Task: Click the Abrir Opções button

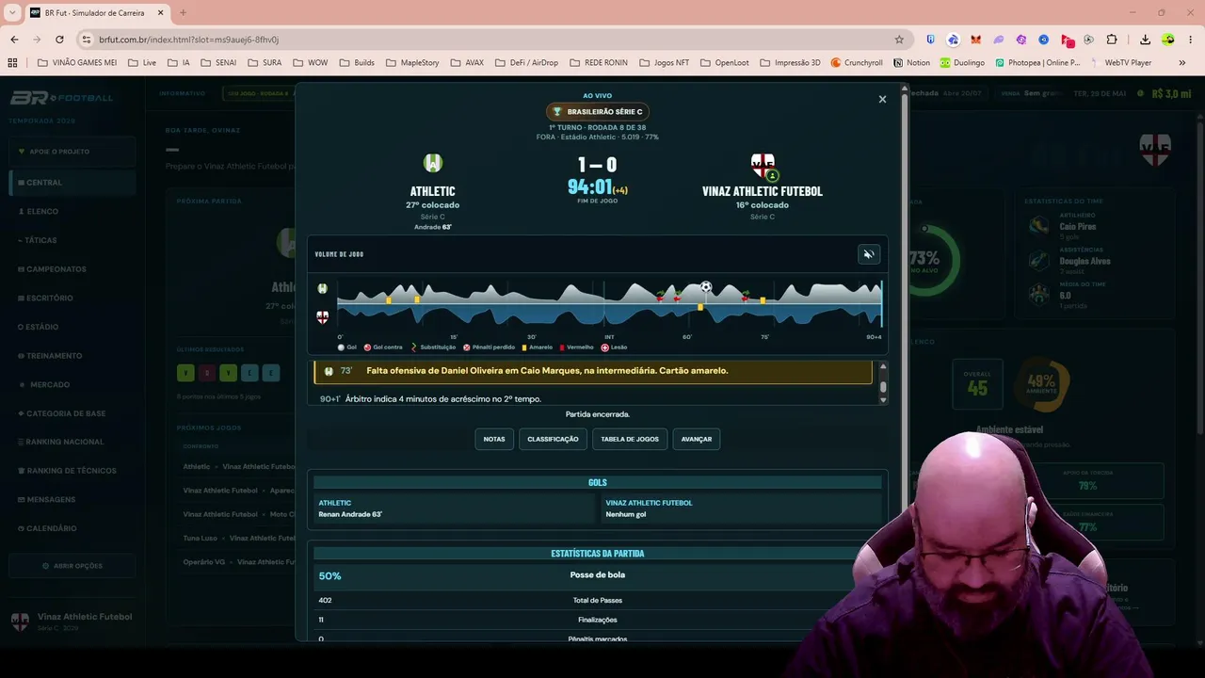Action: pos(72,566)
